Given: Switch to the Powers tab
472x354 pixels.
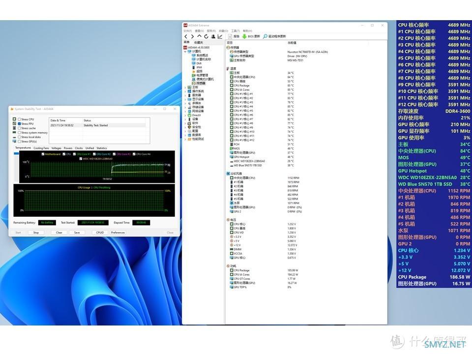Looking at the screenshot, I should (68, 148).
